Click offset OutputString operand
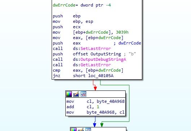Image resolution: width=191 pixels, height=131 pixels. (x=97, y=54)
